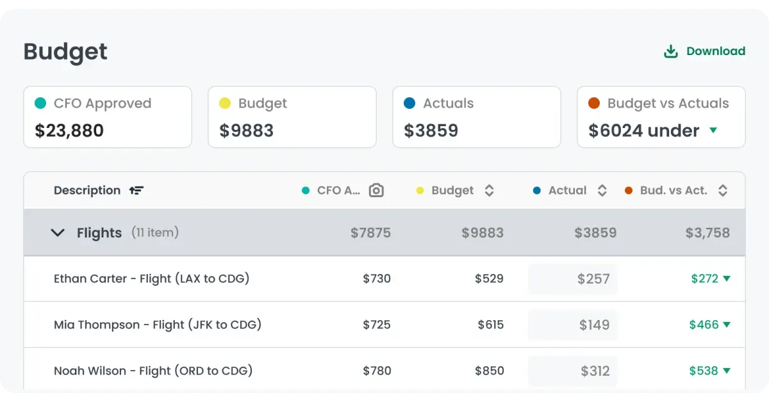The height and width of the screenshot is (402, 769).
Task: Sort by the Budget column arrows
Action: 489,190
